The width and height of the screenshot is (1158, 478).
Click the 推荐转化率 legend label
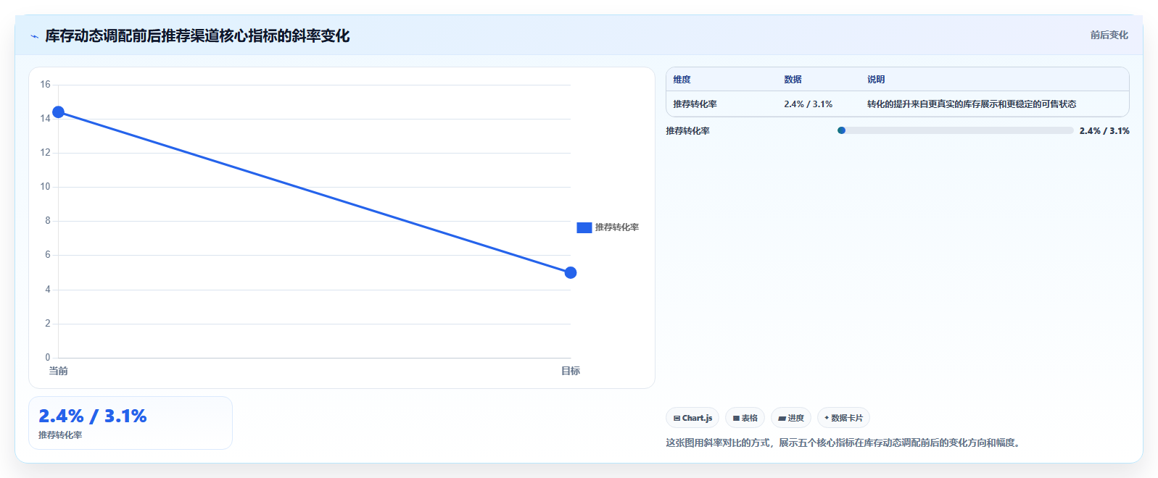[616, 227]
